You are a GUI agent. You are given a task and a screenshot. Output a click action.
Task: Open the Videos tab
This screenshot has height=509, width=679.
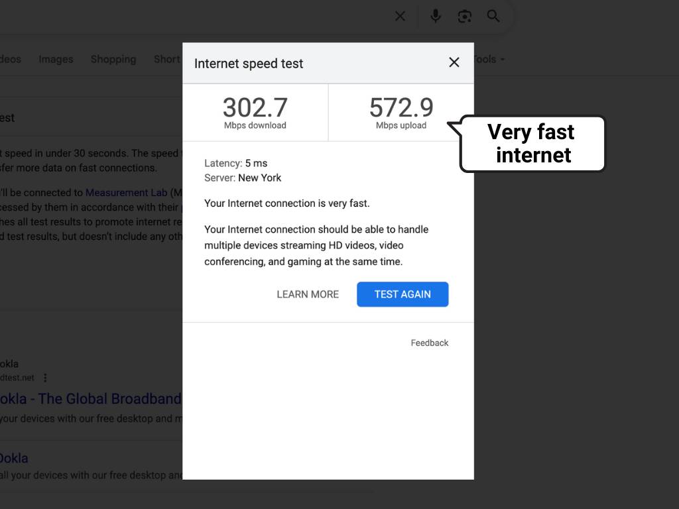point(11,59)
